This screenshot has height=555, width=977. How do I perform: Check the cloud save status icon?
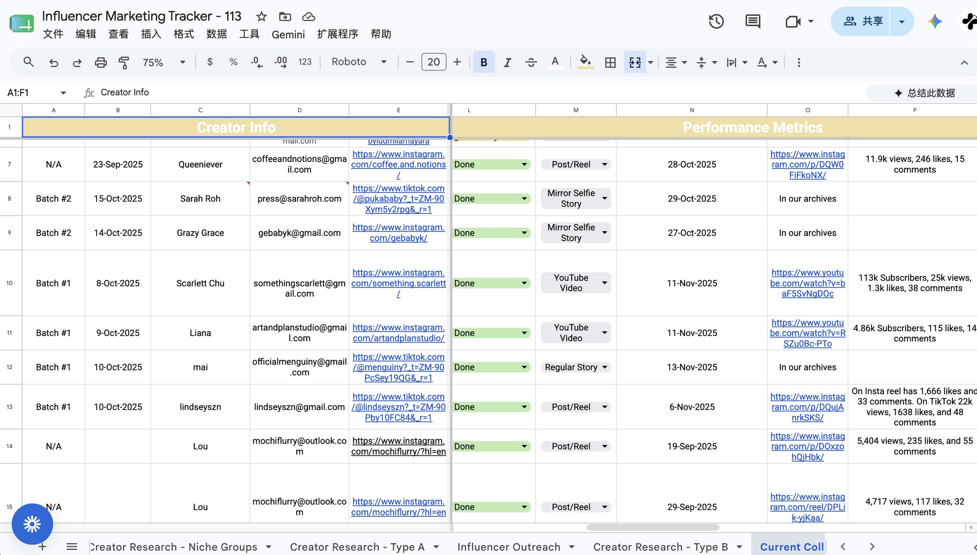(308, 17)
